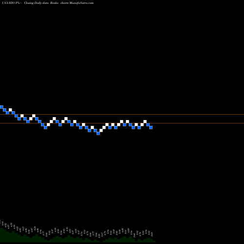Click the lower orange horizontal level line
Viewport: 244px width, 244px height.
[x=122, y=123]
